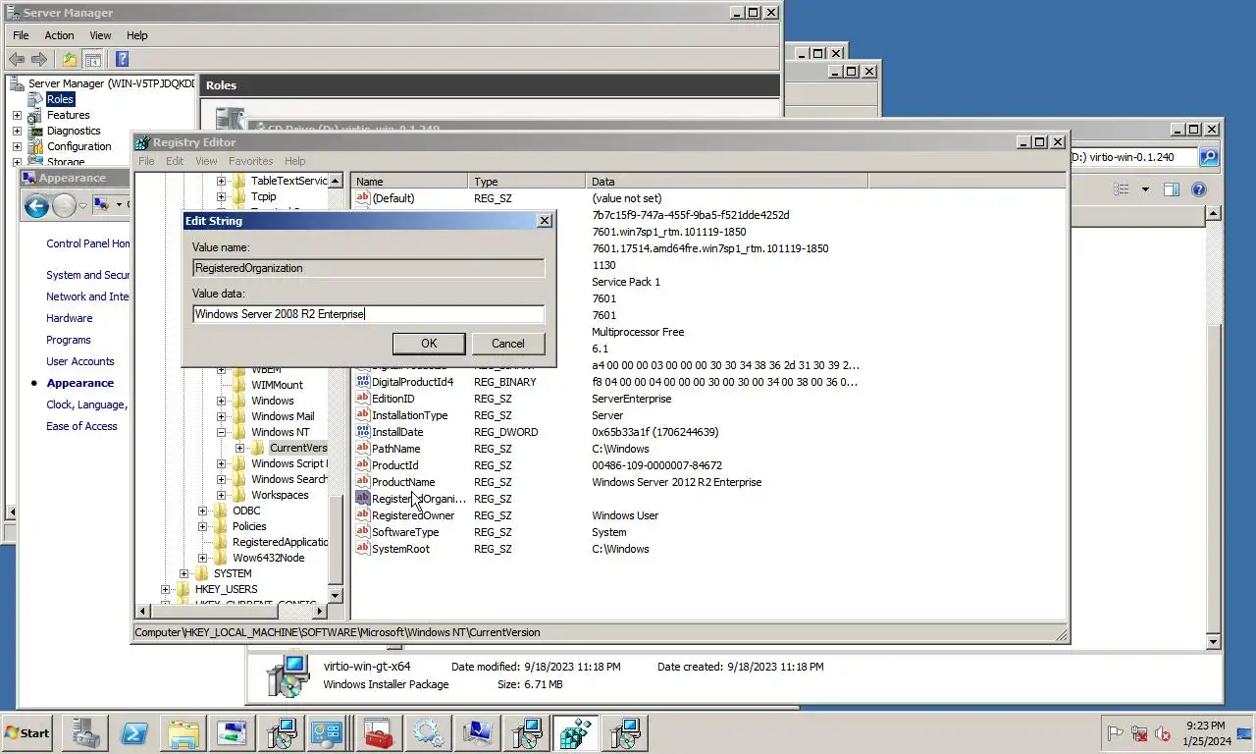
Task: Click the Back arrow in Server Manager toolbar
Action: (16, 59)
